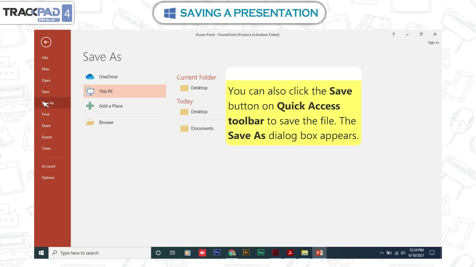Open File Explorer from taskbar
This screenshot has height=267, width=476.
coord(305,253)
